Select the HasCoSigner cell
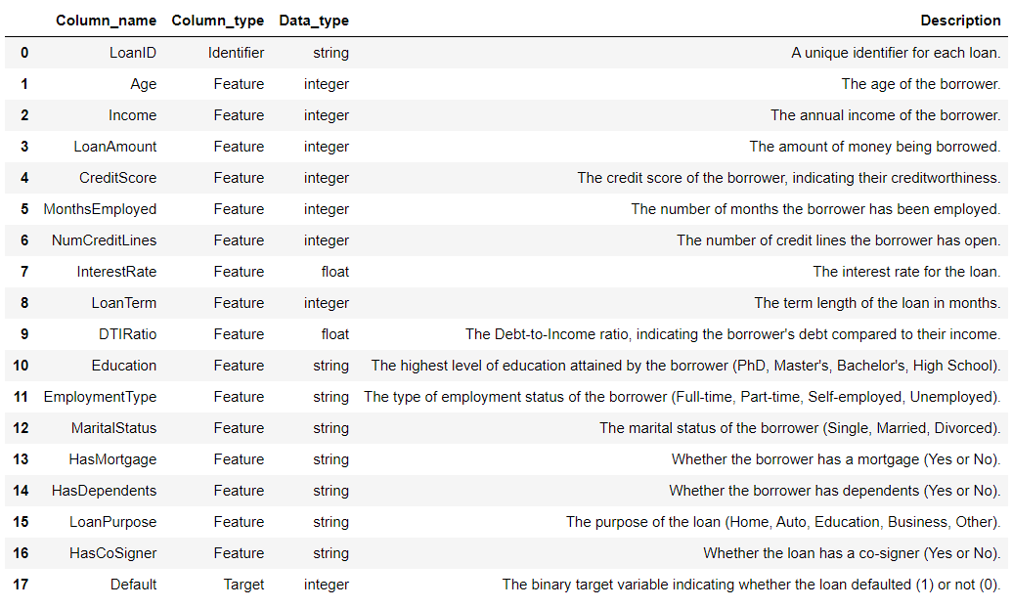Viewport: 1012px width, 608px height. pos(112,553)
